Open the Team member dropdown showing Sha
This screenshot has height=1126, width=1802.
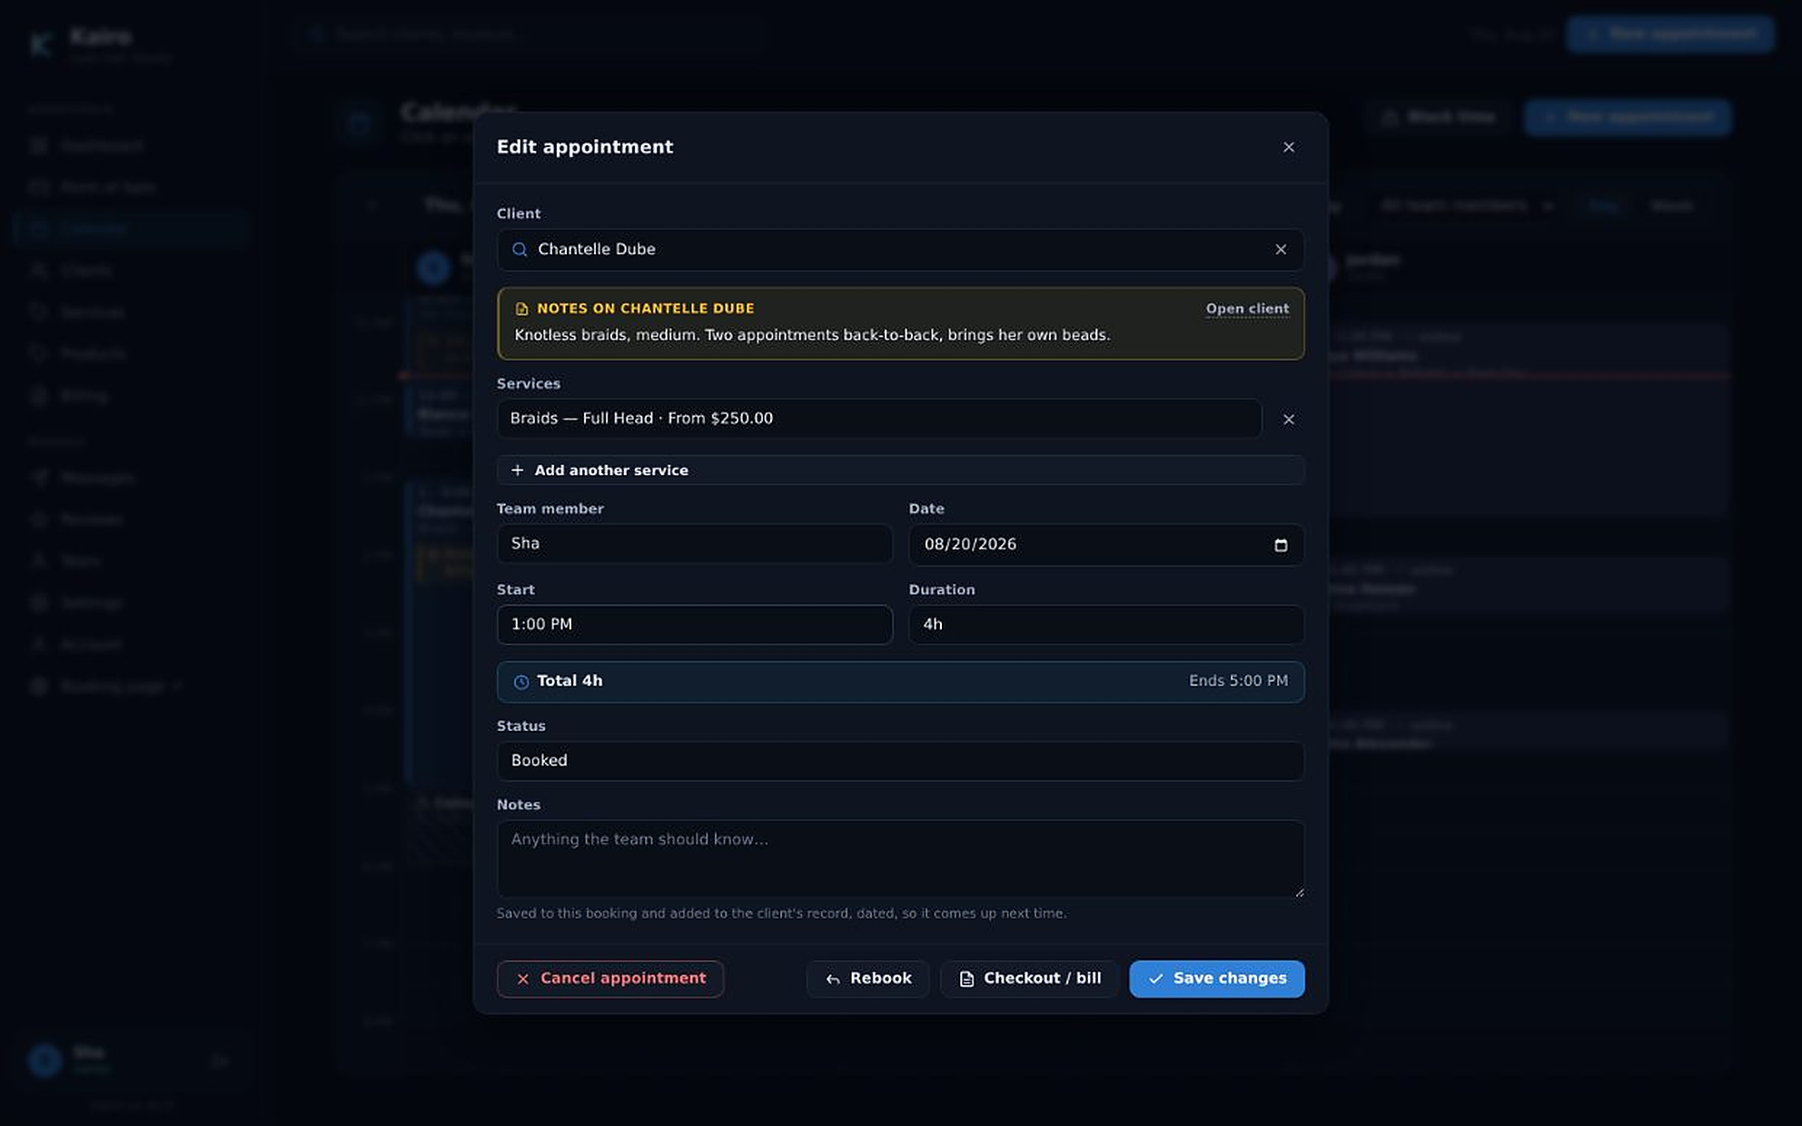coord(694,544)
